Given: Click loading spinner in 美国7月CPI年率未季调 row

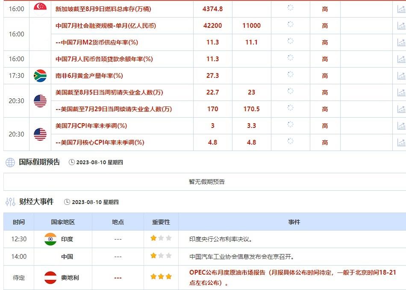Looking at the screenshot, I should click(x=291, y=124).
